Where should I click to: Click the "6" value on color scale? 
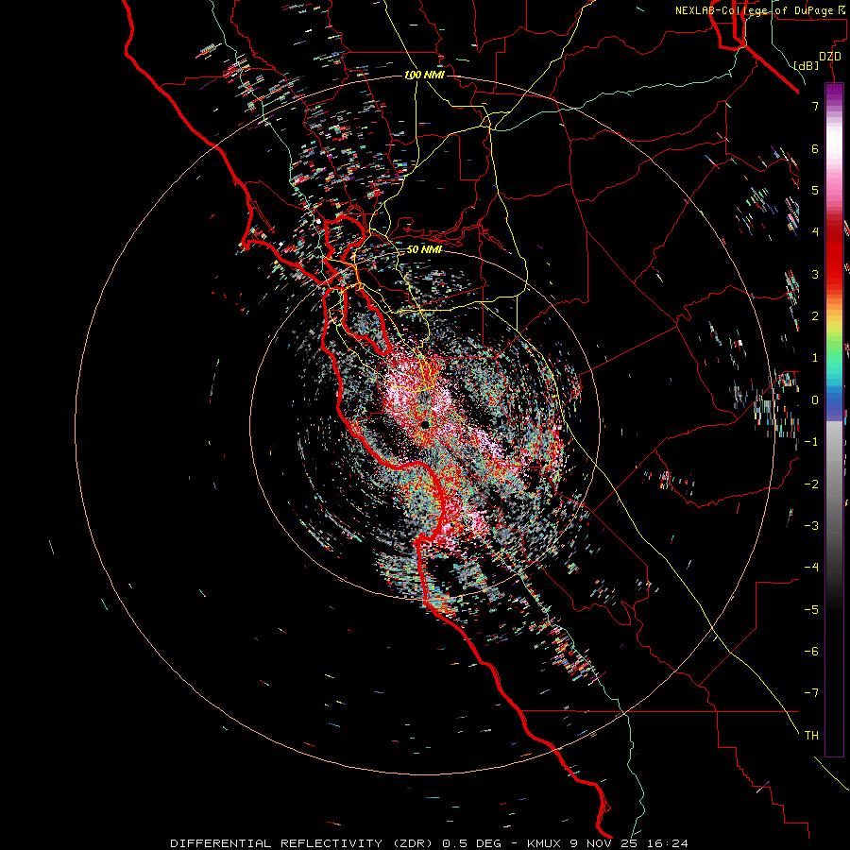(815, 148)
